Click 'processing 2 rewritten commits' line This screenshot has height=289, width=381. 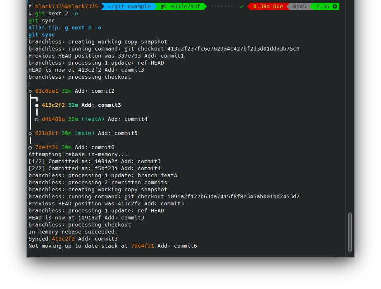pos(98,183)
